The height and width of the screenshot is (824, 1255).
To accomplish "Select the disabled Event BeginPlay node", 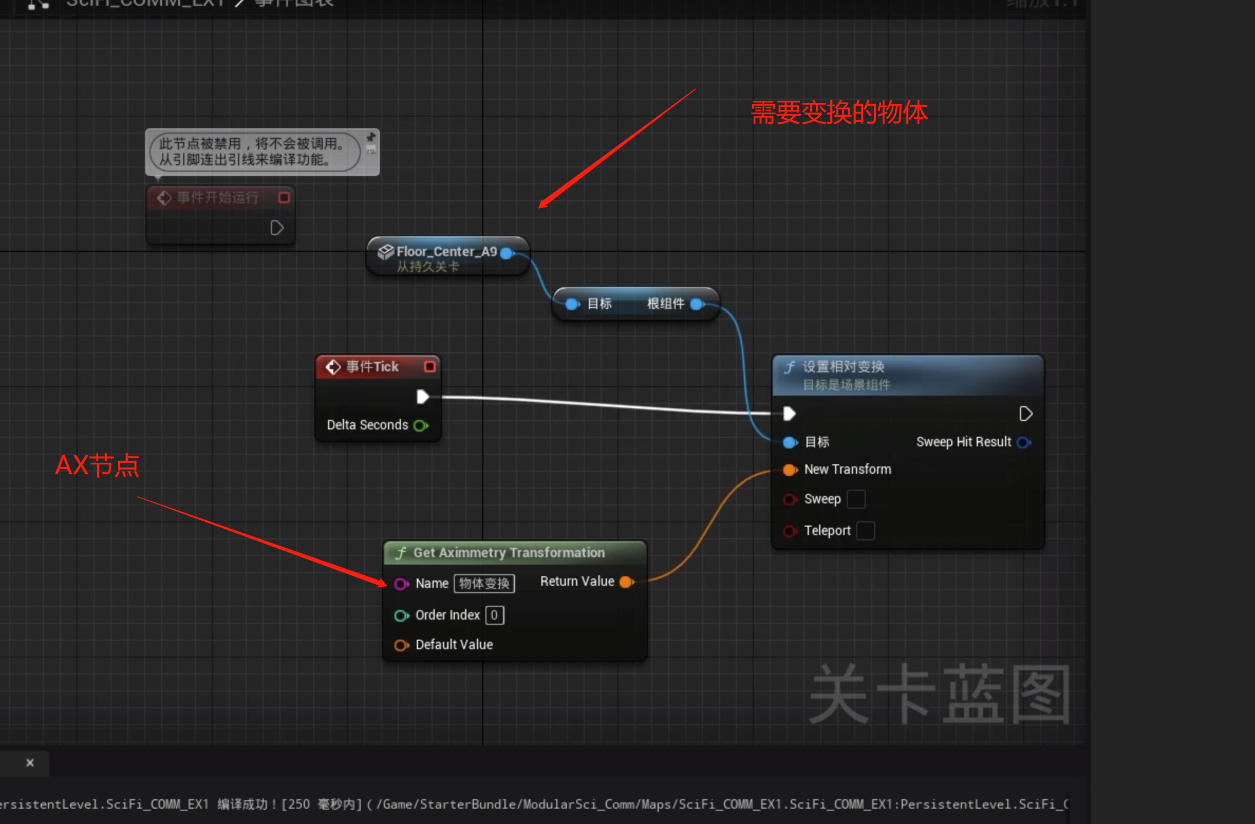I will tap(218, 198).
